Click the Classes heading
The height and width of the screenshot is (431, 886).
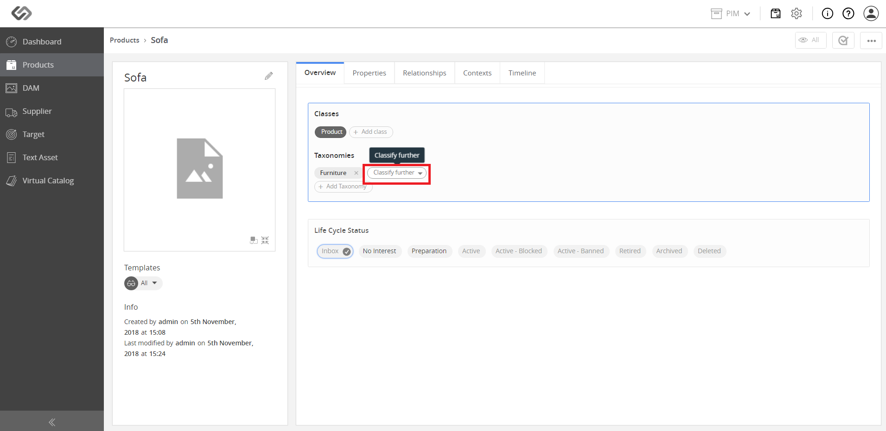point(326,114)
